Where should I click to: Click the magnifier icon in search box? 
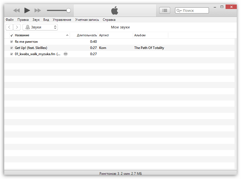coord(179,11)
